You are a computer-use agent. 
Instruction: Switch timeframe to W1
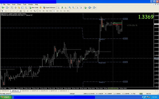tap(65, 11)
